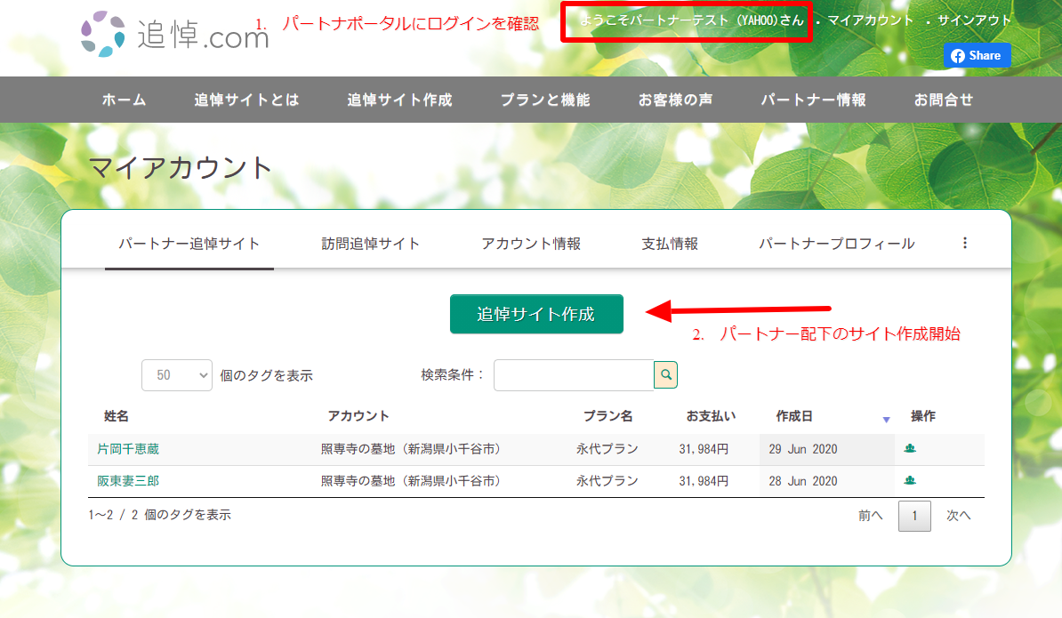The height and width of the screenshot is (618, 1062).
Task: Click the green 追悼サイト作成 button
Action: (x=536, y=314)
